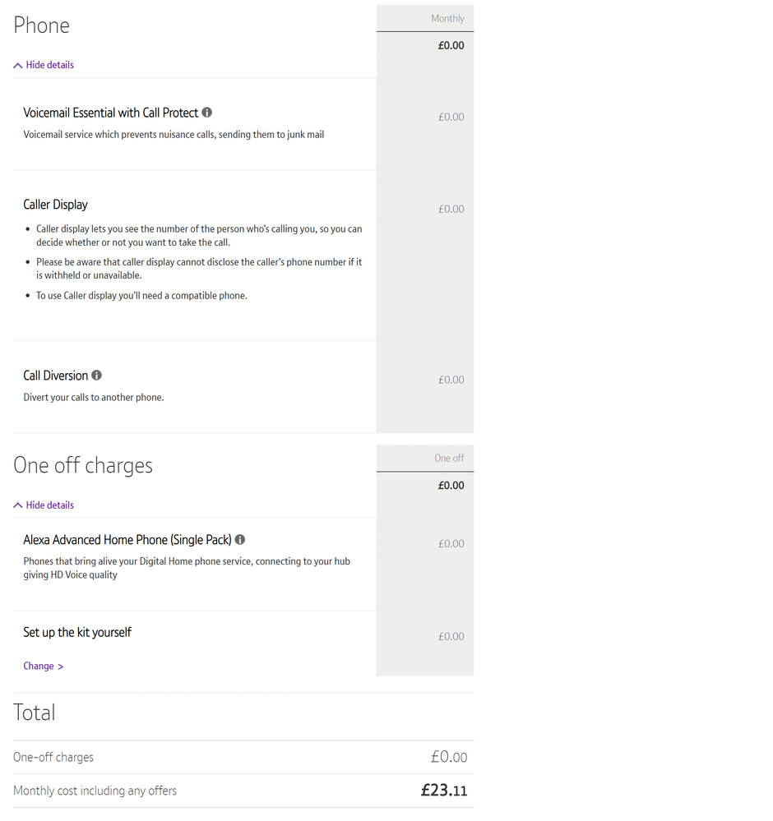Collapse One off charges Hide details
773x821 pixels.
tap(49, 505)
